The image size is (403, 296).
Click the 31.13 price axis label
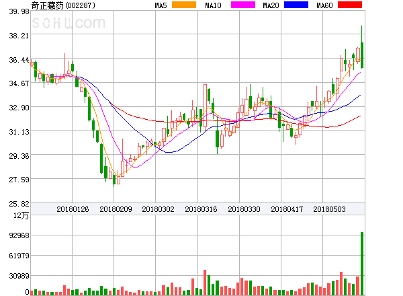(x=19, y=132)
